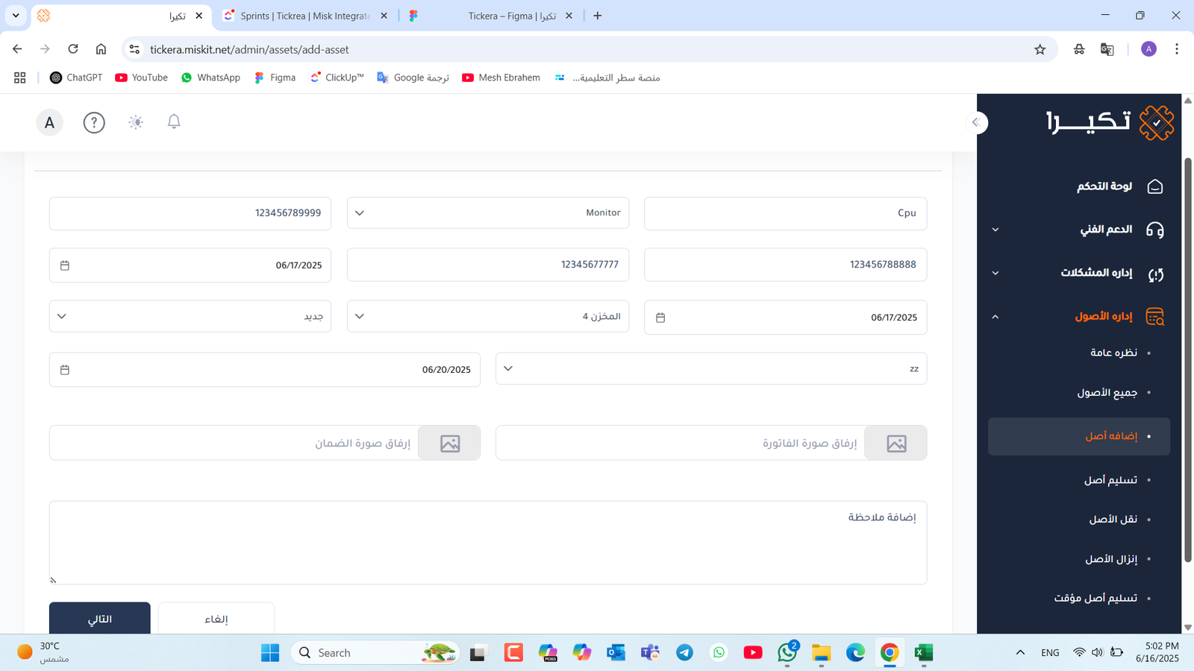Open the help question mark icon
This screenshot has width=1194, height=671.
tap(94, 122)
